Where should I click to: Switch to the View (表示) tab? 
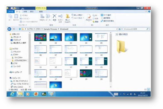click(32, 11)
